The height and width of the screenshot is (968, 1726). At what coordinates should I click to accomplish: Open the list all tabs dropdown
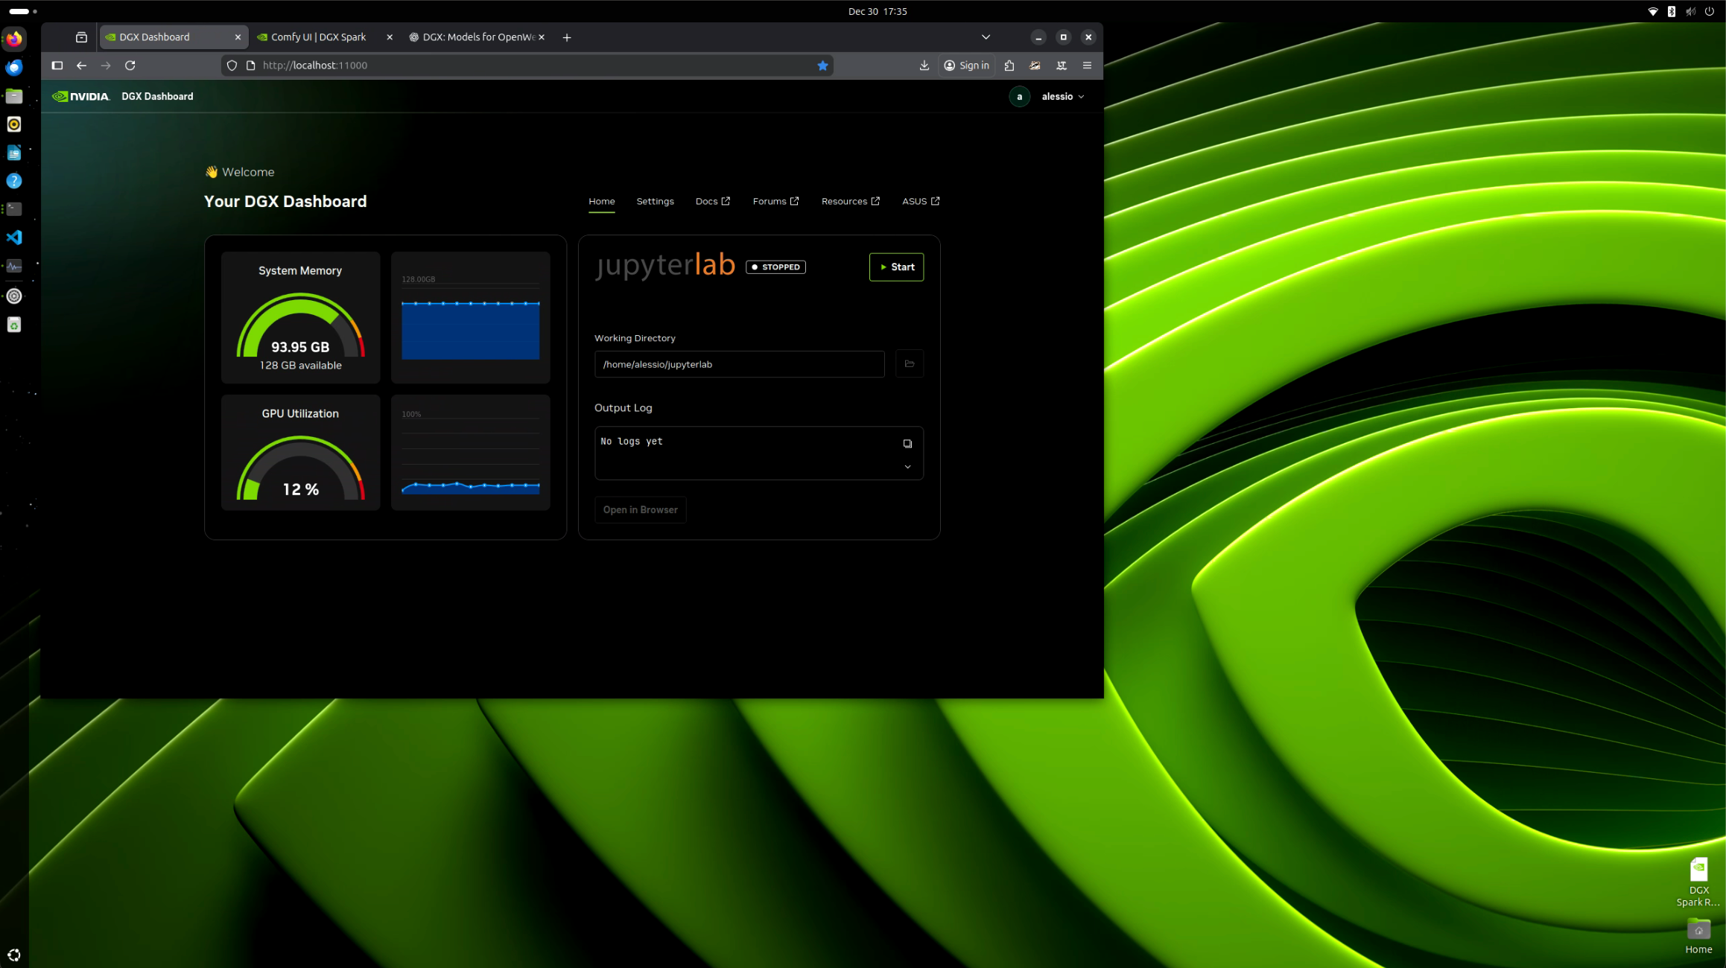(x=986, y=37)
